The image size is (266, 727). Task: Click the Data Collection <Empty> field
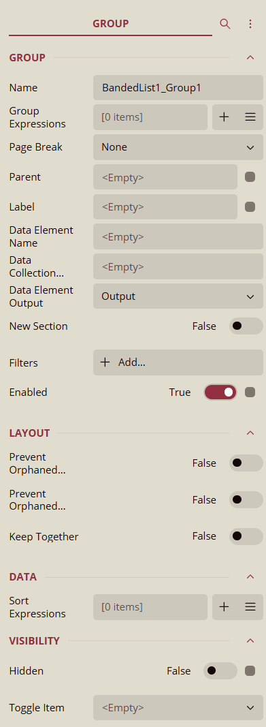pyautogui.click(x=178, y=266)
